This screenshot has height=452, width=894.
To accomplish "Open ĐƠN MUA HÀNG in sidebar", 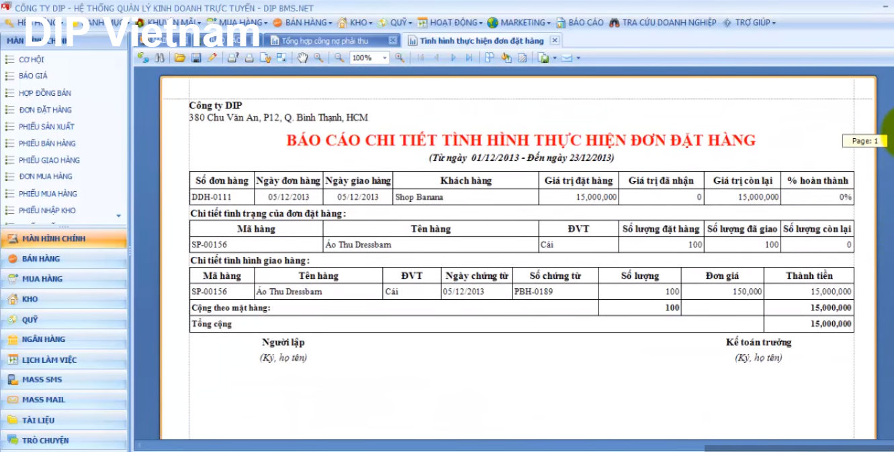I will pyautogui.click(x=45, y=176).
